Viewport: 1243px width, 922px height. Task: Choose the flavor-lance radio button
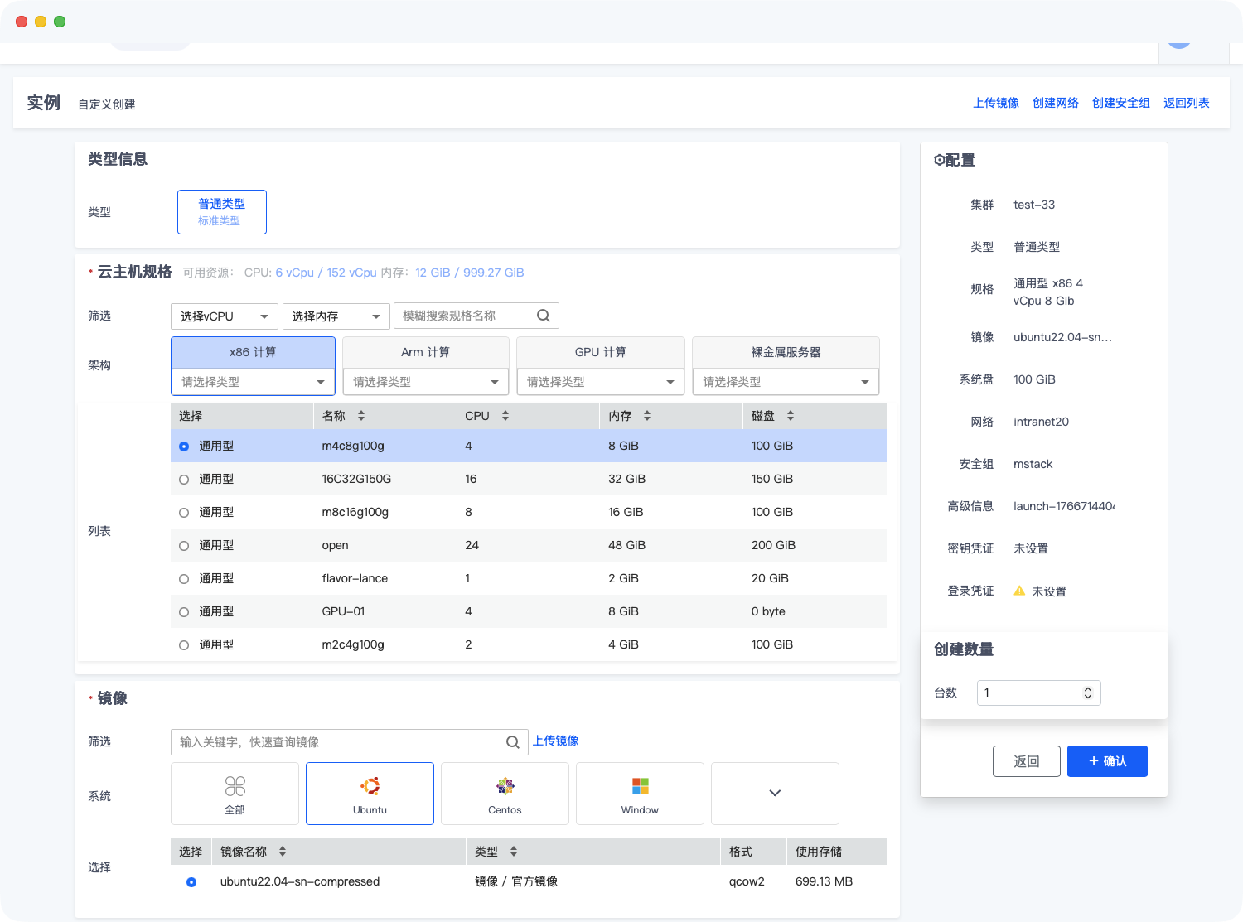(184, 579)
